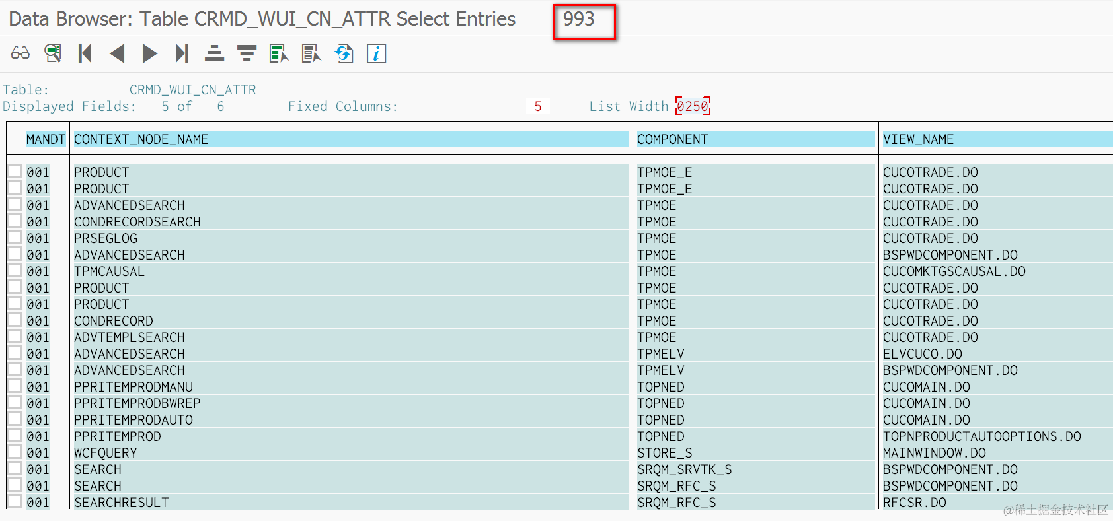Click the MAINWINDOW.DO view cell
This screenshot has width=1113, height=521.
(x=997, y=453)
